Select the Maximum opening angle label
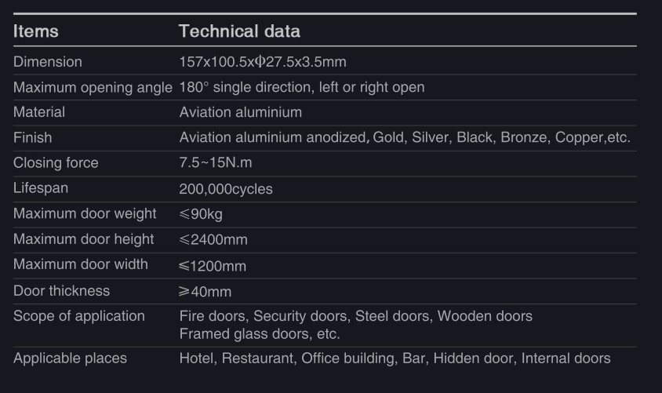This screenshot has height=393, width=662. click(93, 87)
